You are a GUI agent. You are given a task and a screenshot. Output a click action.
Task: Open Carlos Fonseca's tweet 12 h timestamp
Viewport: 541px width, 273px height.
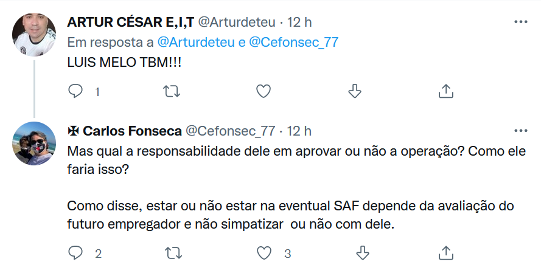click(299, 131)
